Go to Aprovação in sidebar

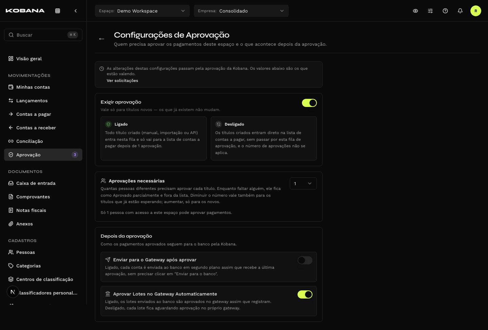(43, 155)
